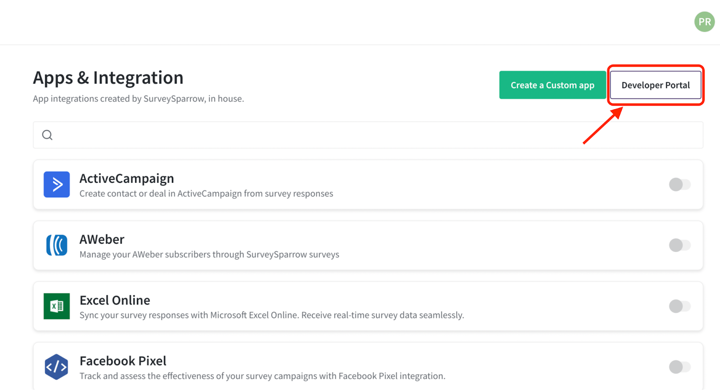
Task: Turn on the Excel Online toggle
Action: [679, 306]
